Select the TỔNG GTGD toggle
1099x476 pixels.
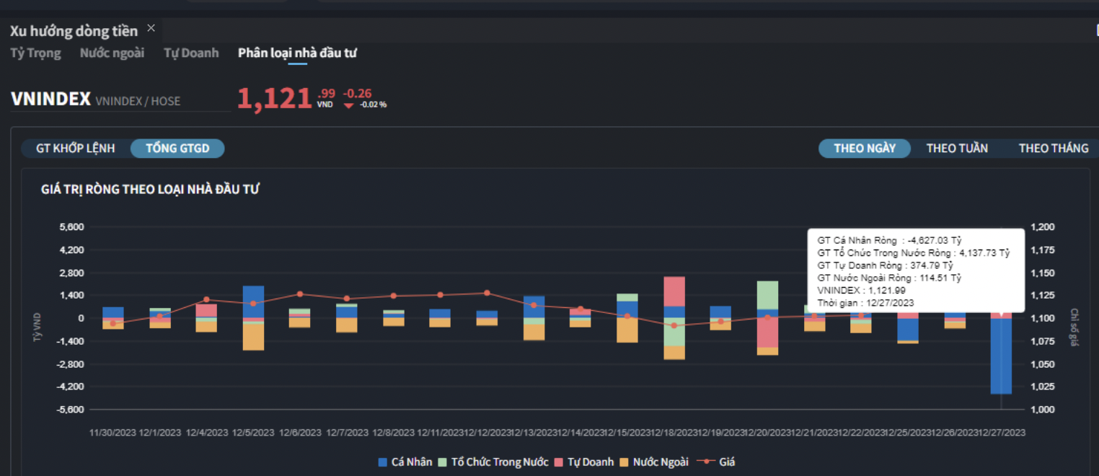click(x=177, y=149)
